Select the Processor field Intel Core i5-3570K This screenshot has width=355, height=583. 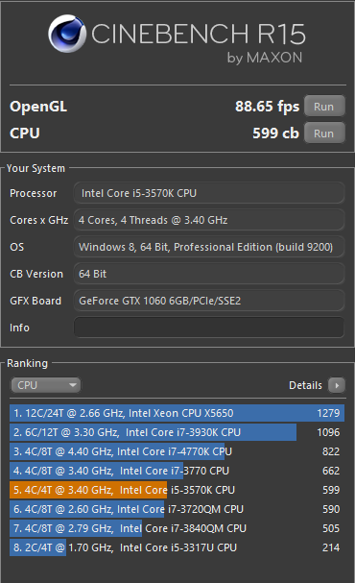209,193
